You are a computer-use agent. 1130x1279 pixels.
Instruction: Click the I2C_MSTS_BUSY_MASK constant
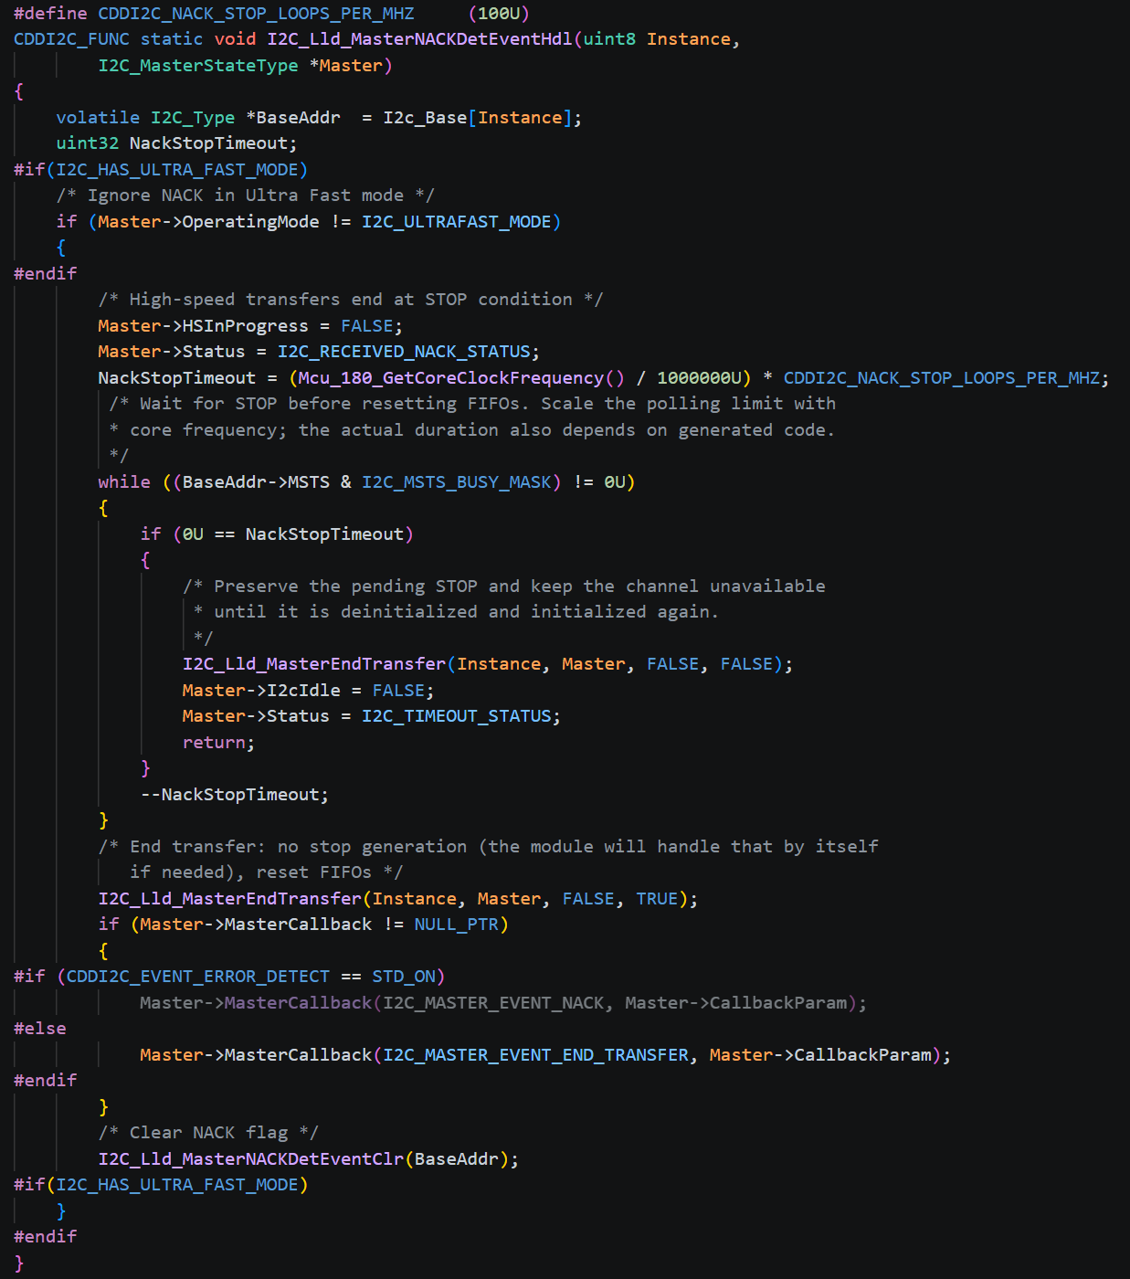pos(457,482)
